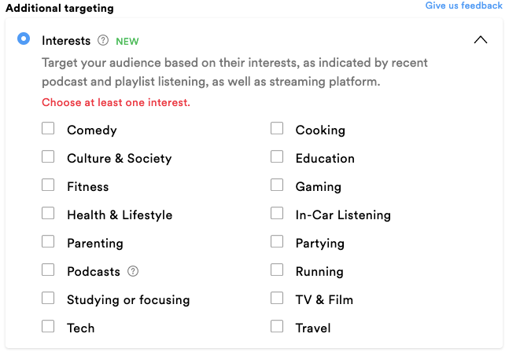The image size is (509, 352).
Task: Check the Comedy interest box
Action: (x=48, y=128)
